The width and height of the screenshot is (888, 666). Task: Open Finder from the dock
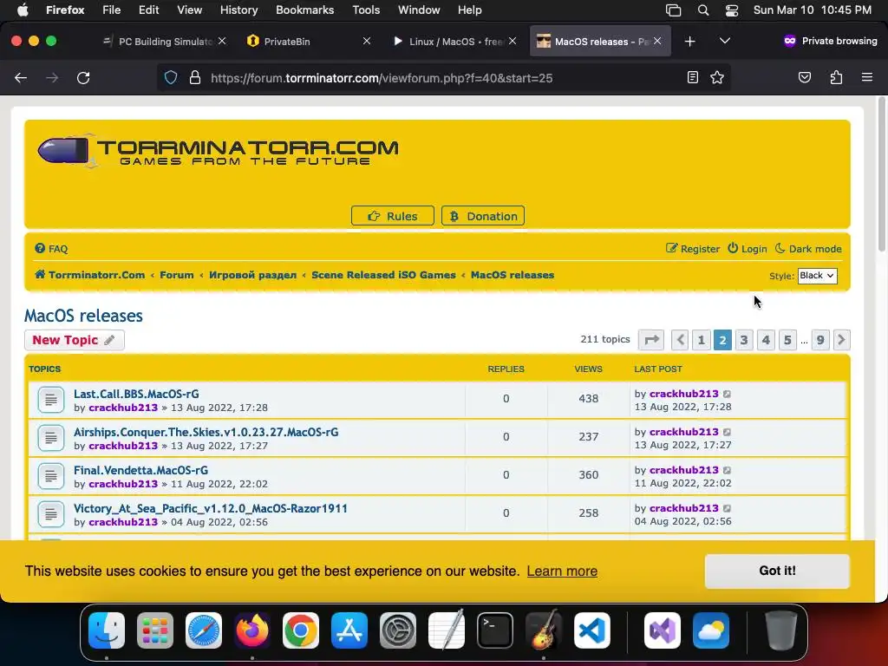pos(107,630)
